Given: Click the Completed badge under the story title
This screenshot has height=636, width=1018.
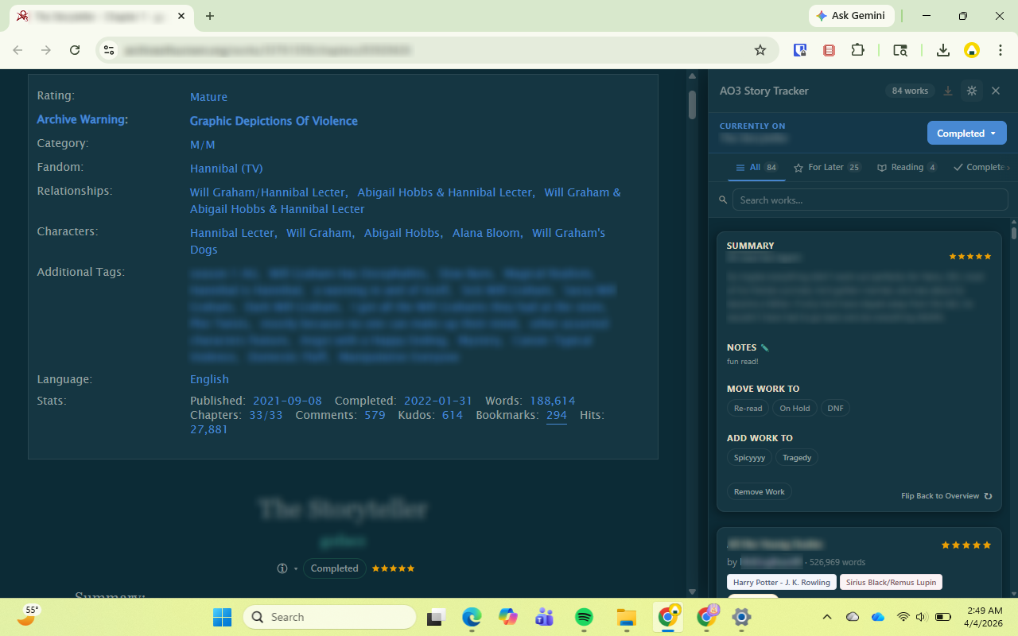Looking at the screenshot, I should (335, 568).
